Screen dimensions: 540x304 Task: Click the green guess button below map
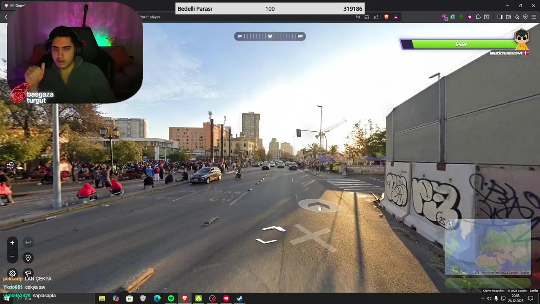pyautogui.click(x=488, y=283)
